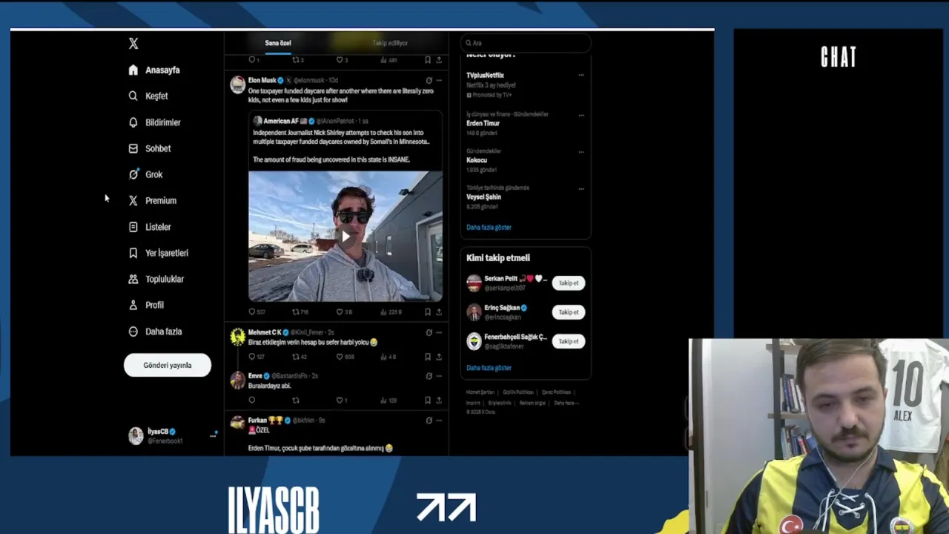View analytics of Elon Musk's post
This screenshot has height=534, width=949.
[x=390, y=312]
